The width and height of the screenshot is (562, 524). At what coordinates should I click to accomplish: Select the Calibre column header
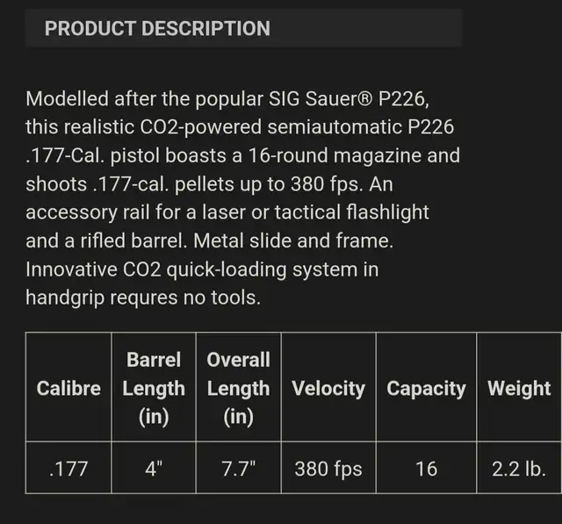pos(68,387)
